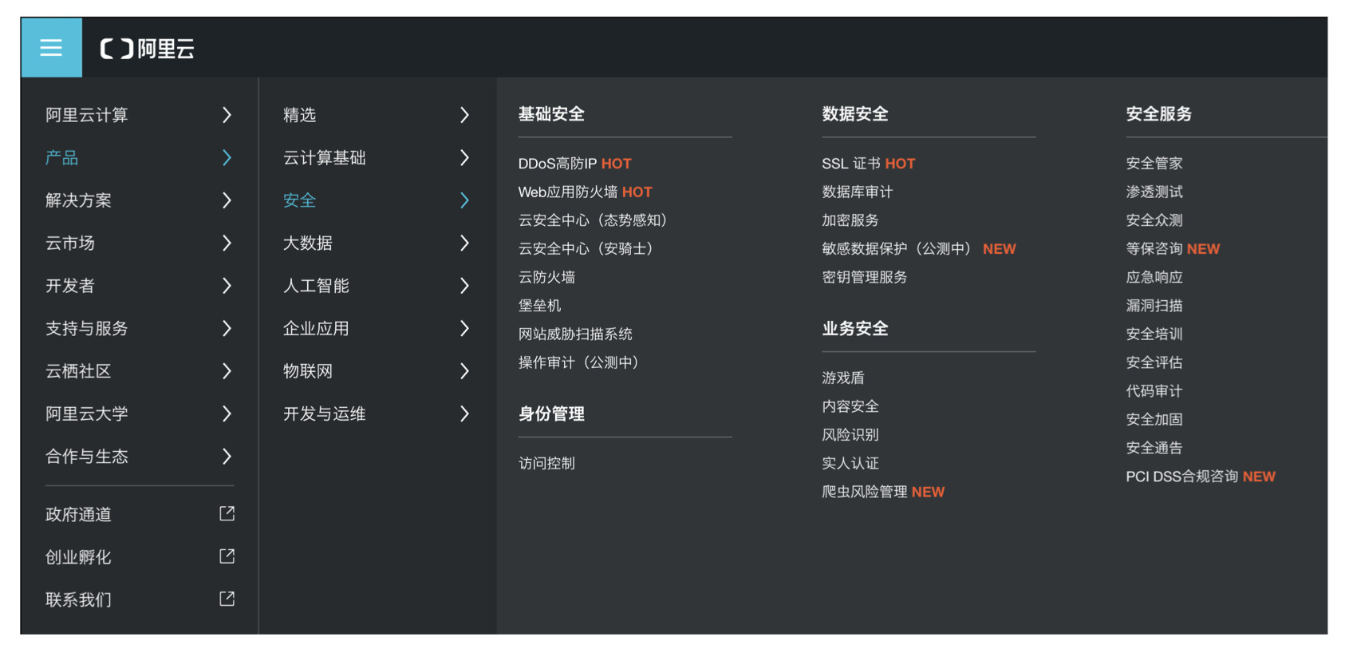Screen dimensions: 1345x653
Task: Open 游戏盾 link
Action: [843, 378]
